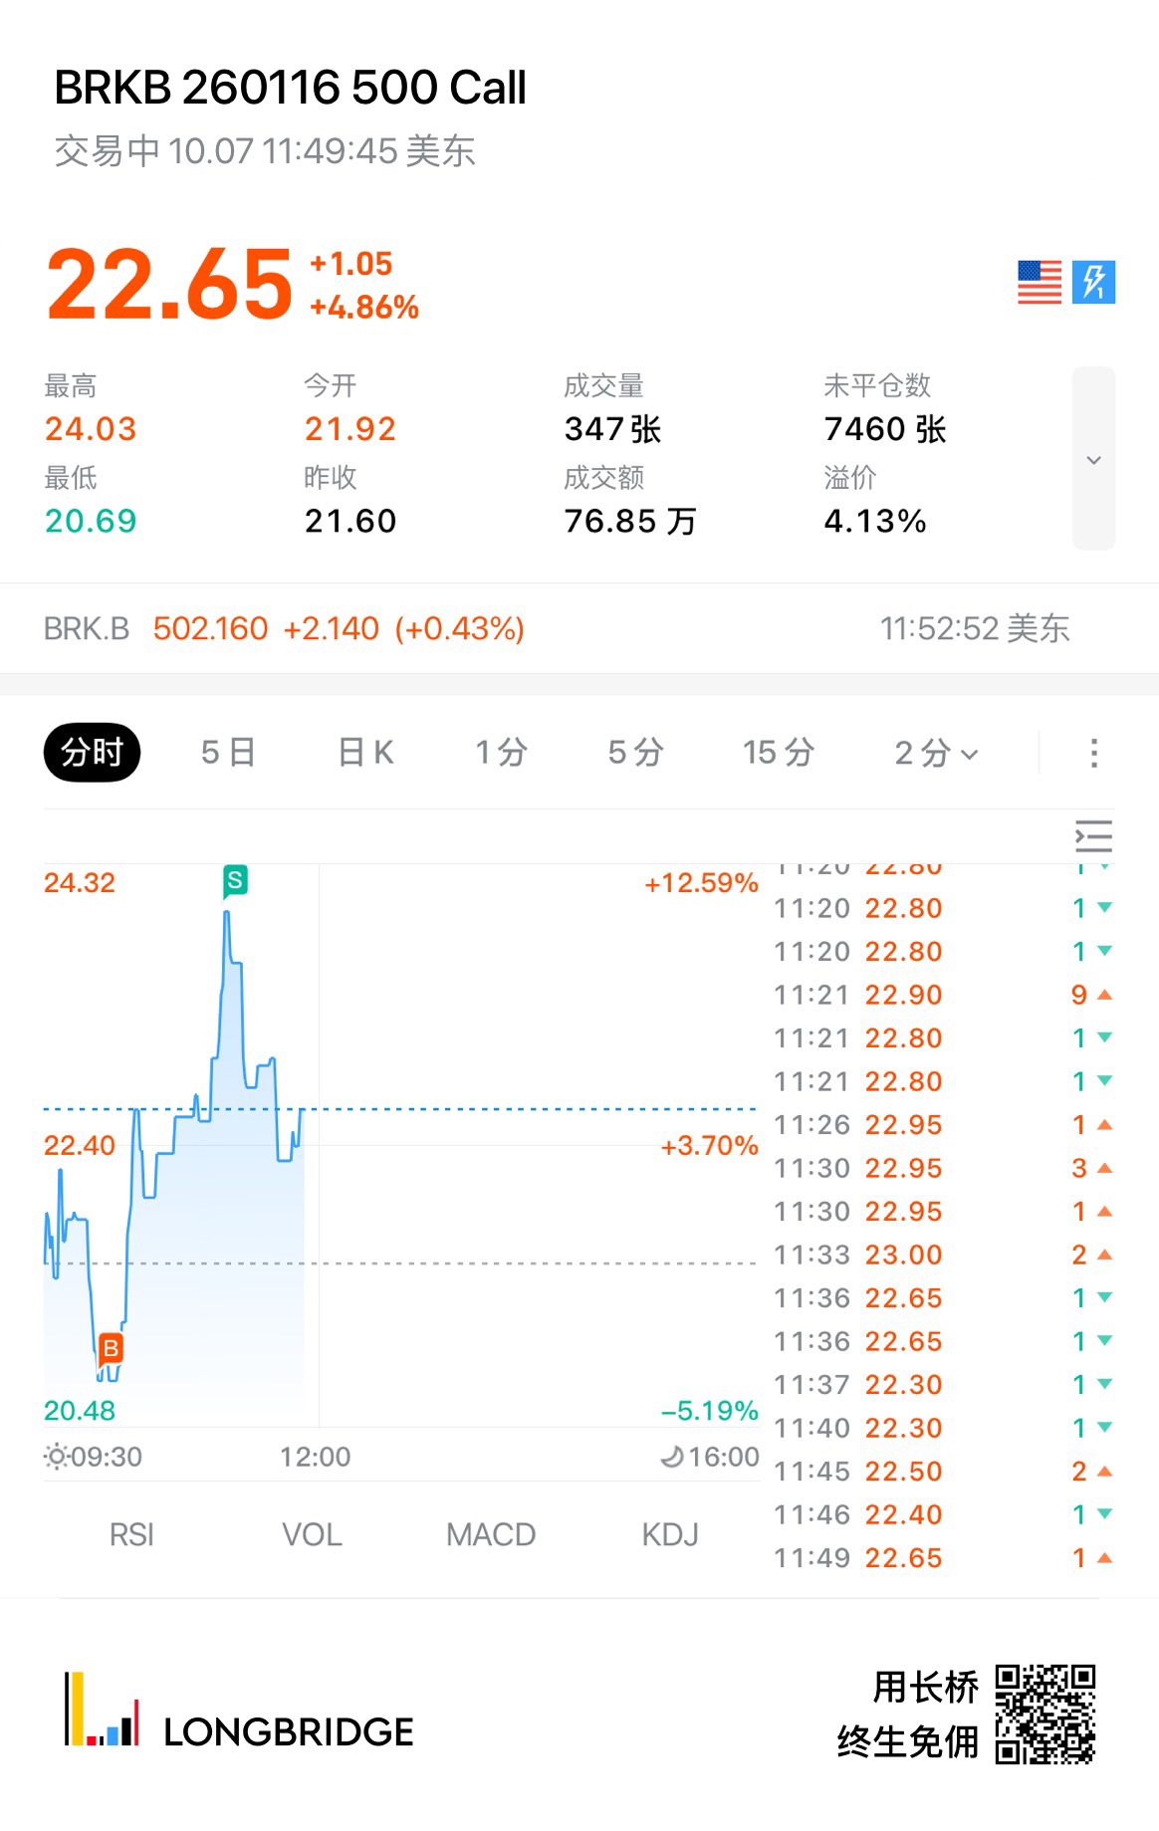Tap the US flag market icon

[1040, 282]
